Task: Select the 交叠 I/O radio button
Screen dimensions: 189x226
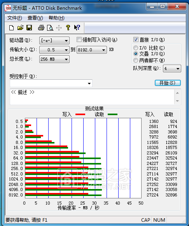Action: [x=136, y=54]
